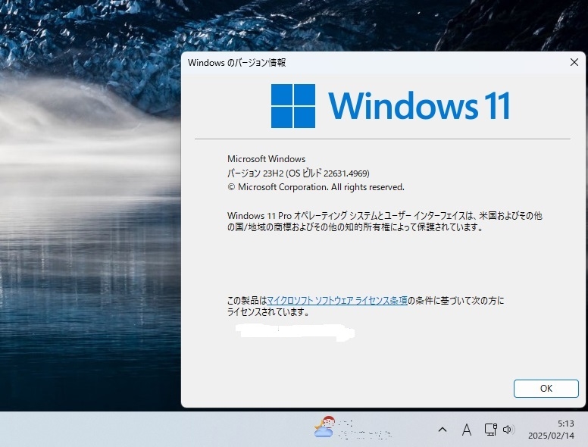Select the Microsoft Windows text line
Screen dimensions: 588x447
[266, 159]
